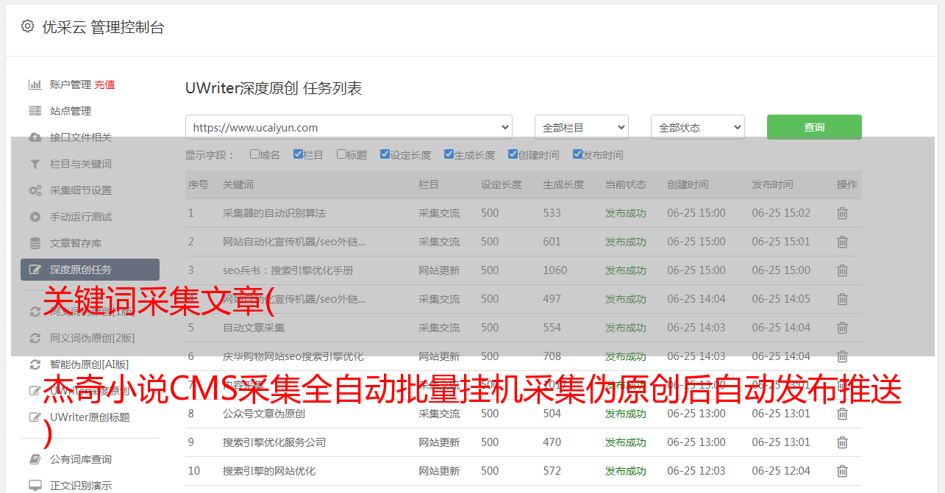Expand the 全部栏目 dropdown
The image size is (945, 493).
[x=581, y=127]
